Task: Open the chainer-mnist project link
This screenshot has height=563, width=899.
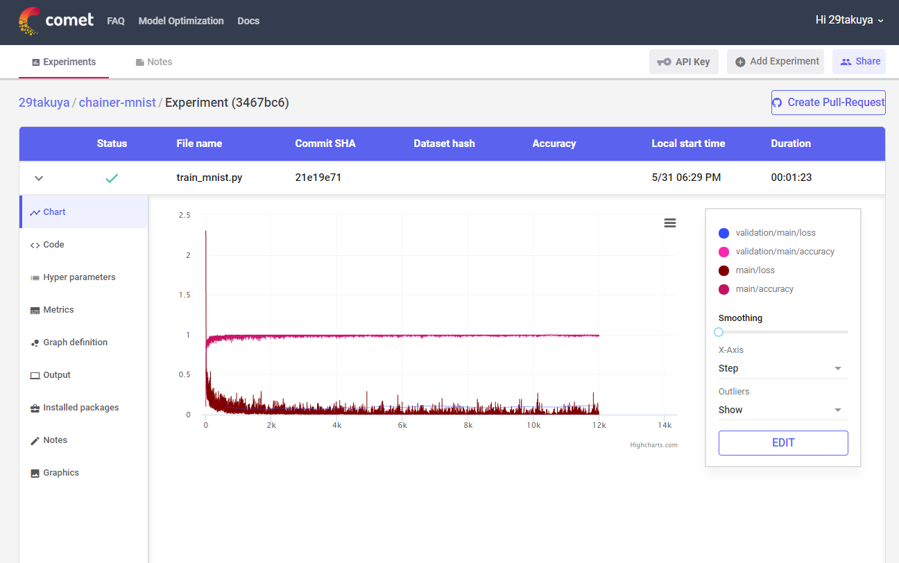Action: click(x=117, y=102)
